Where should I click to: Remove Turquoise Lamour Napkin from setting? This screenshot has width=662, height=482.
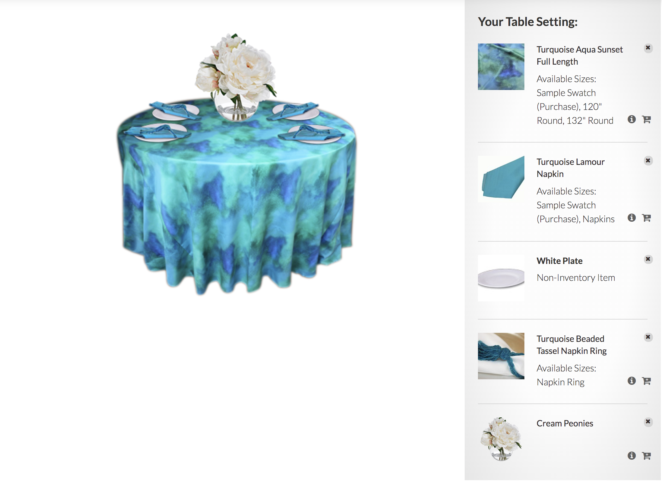[648, 161]
